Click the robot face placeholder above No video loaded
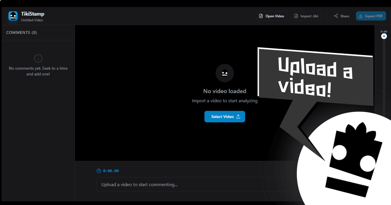The height and width of the screenshot is (205, 391). coord(224,73)
